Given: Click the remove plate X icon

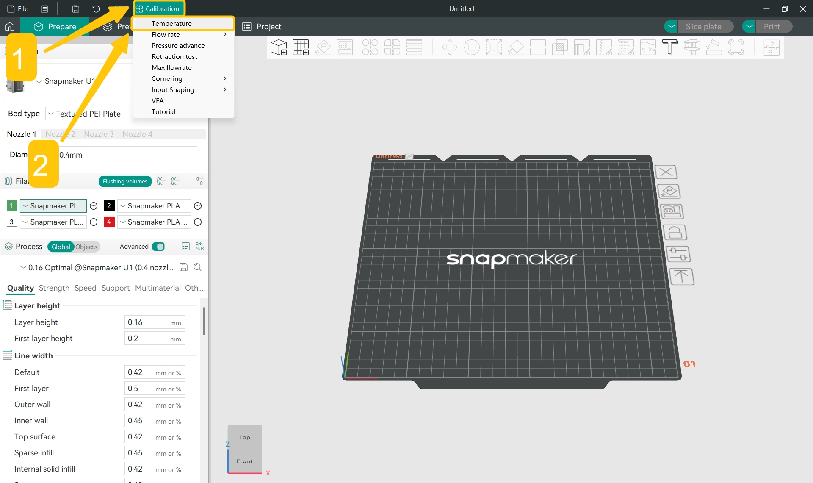Looking at the screenshot, I should pos(666,172).
